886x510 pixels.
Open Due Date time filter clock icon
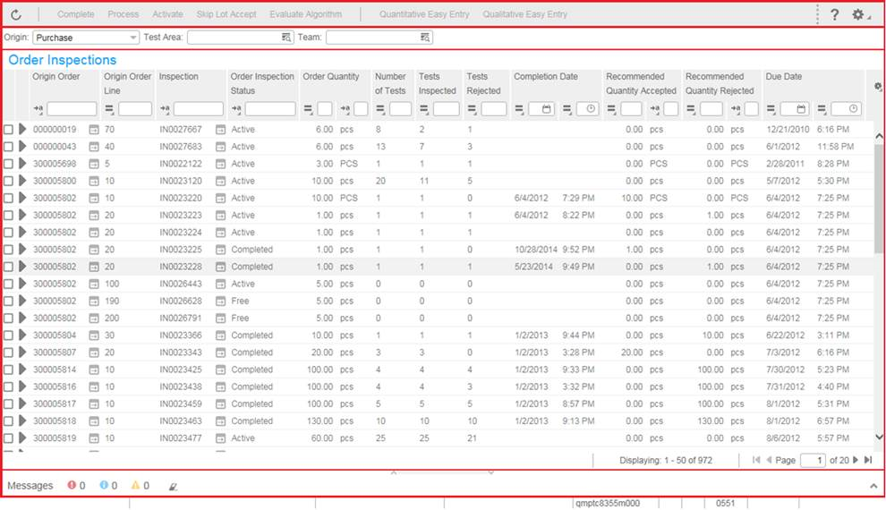coord(853,109)
